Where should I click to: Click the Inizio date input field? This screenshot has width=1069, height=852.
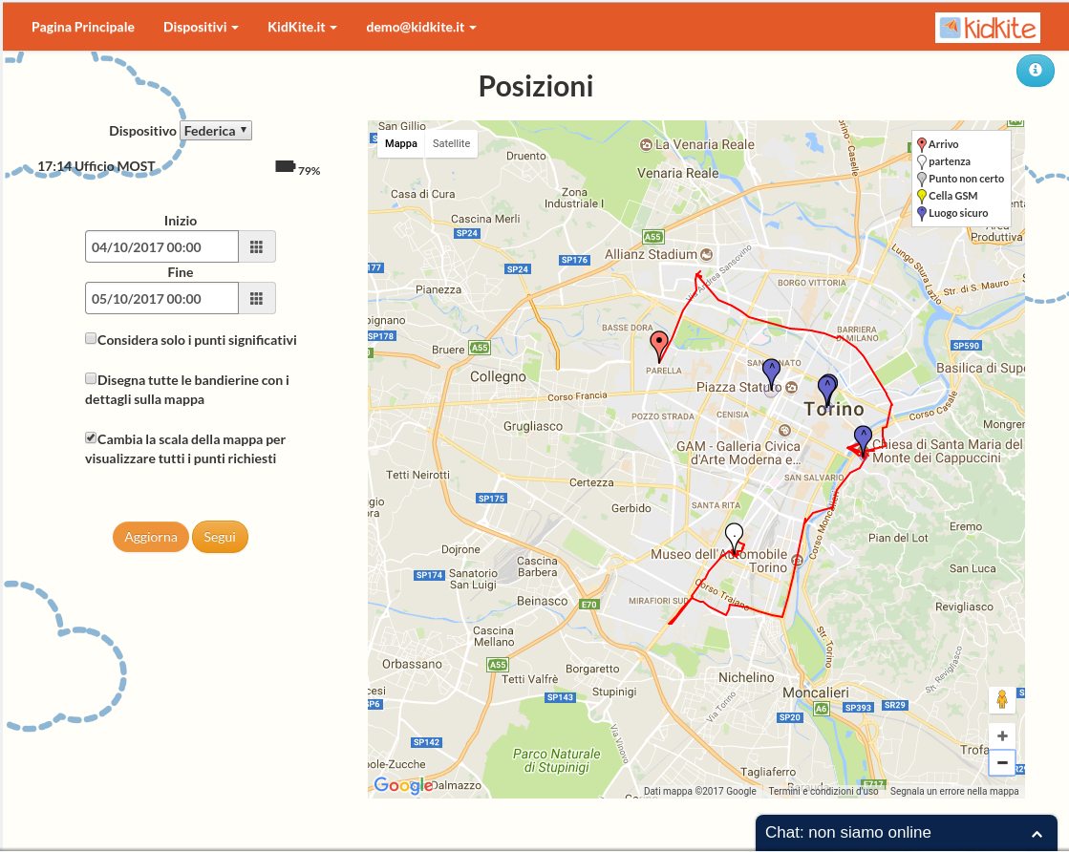pos(161,246)
